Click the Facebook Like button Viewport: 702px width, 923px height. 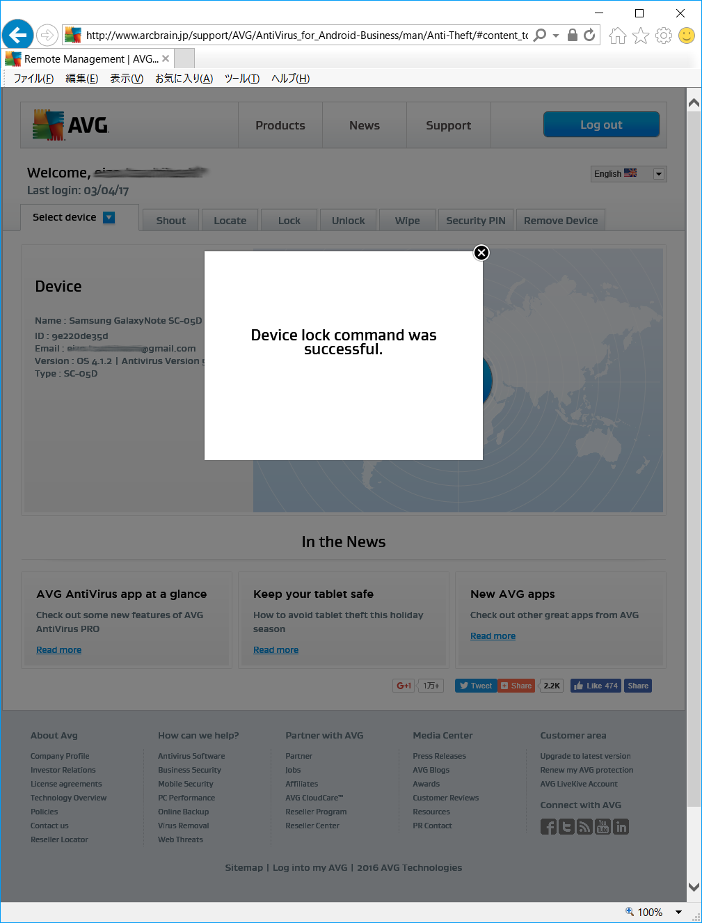tap(596, 686)
